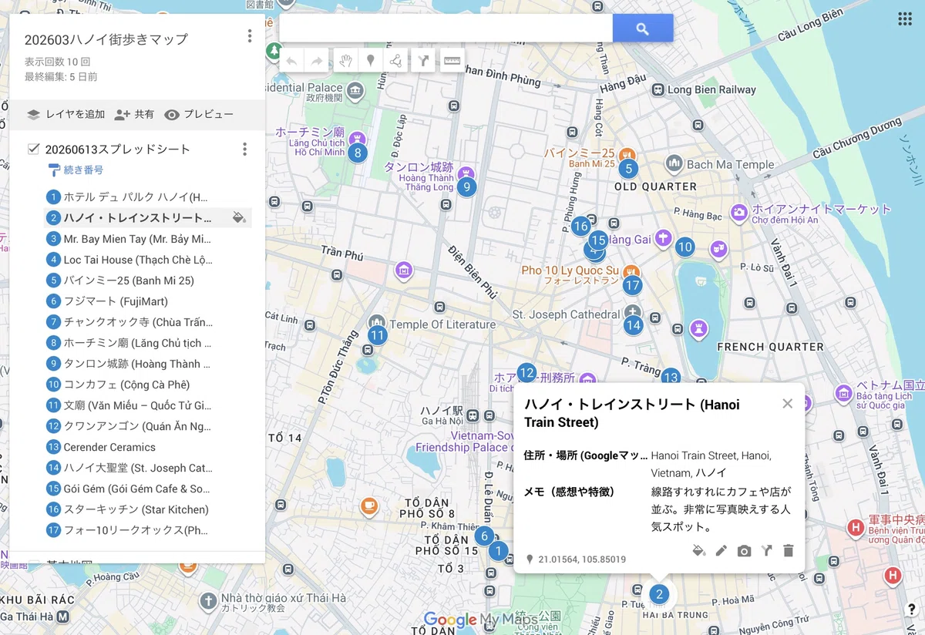Screen dimensions: 925x635
Task: Select list item タンロン城跡 in sidebar
Action: click(149, 364)
